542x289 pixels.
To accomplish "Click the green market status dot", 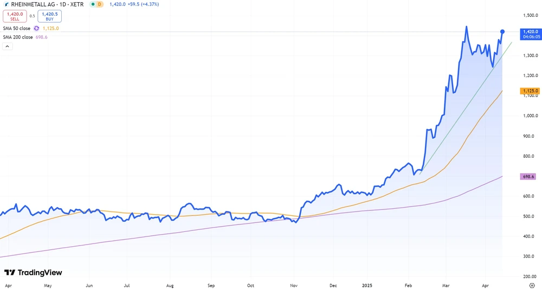I will pos(93,4).
